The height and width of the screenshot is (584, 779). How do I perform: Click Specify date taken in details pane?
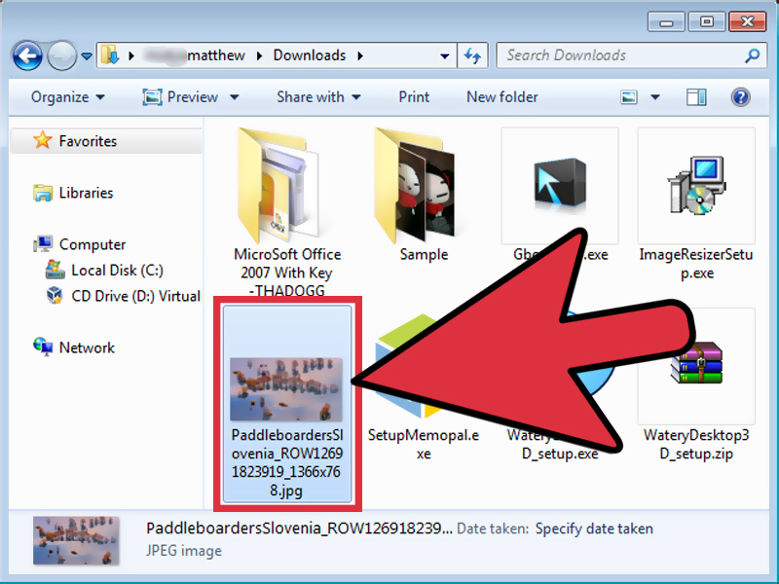[x=594, y=529]
